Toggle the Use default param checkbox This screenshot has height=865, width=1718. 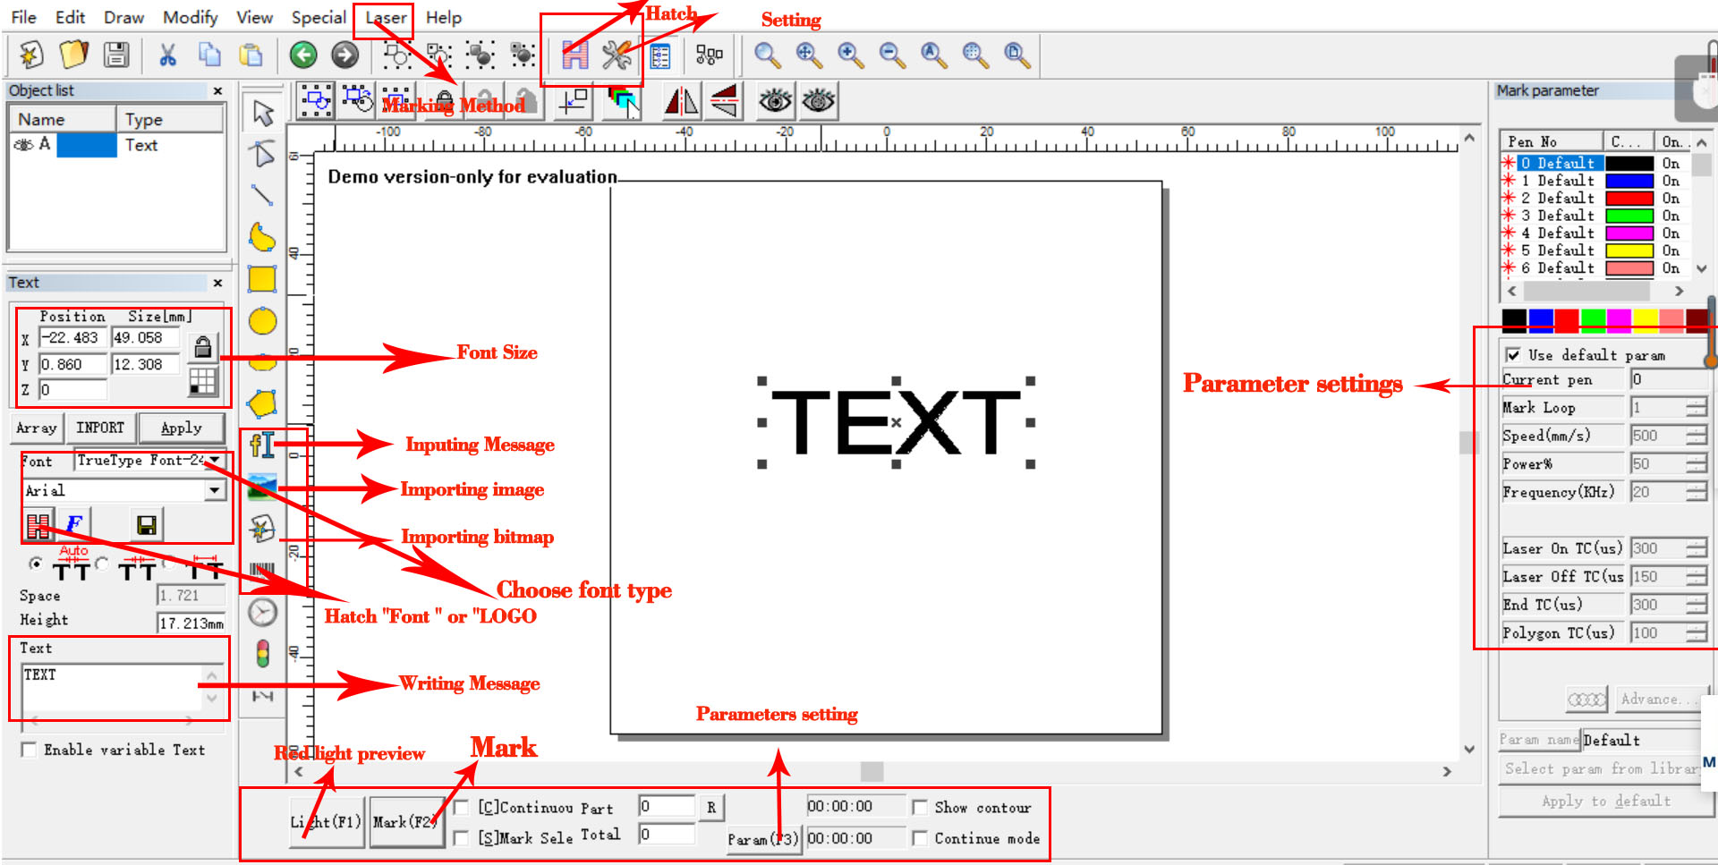click(1513, 355)
